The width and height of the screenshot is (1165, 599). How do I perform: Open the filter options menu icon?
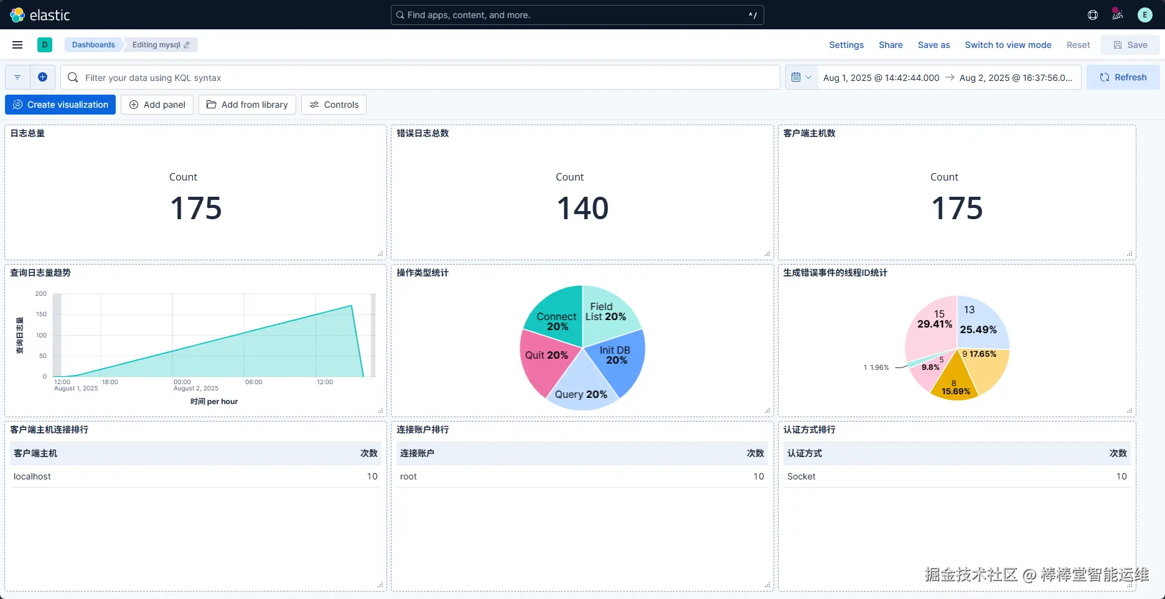click(x=17, y=77)
